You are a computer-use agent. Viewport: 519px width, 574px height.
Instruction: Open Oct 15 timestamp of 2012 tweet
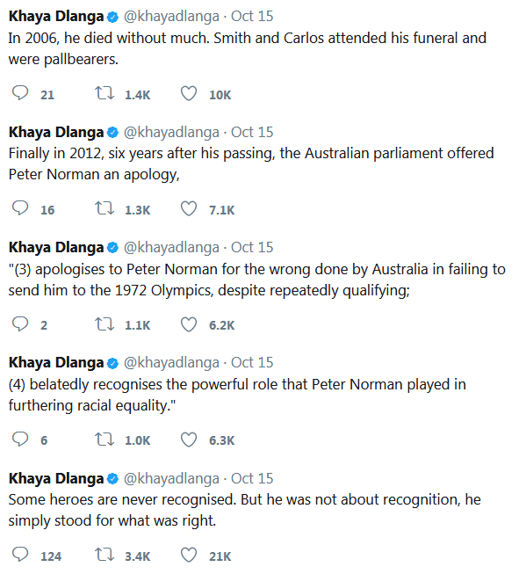tap(252, 132)
